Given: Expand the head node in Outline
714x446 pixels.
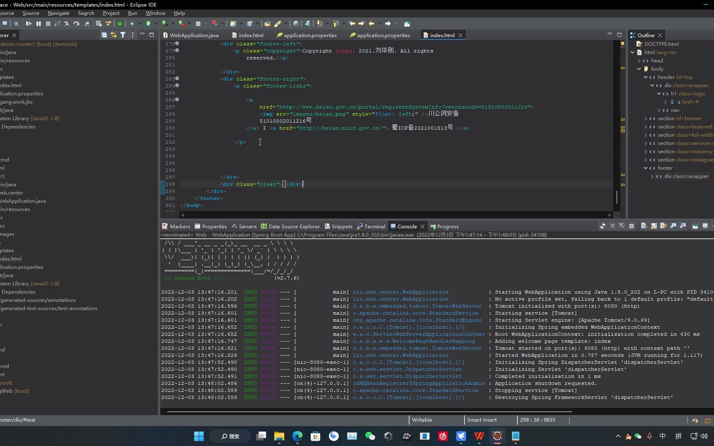Looking at the screenshot, I should (639, 61).
